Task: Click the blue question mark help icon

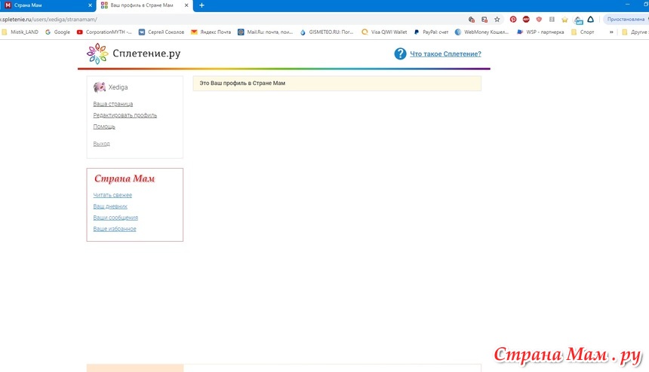Action: [x=400, y=53]
